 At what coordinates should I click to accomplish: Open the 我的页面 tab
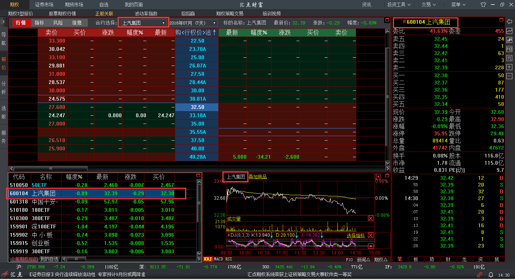tap(133, 5)
